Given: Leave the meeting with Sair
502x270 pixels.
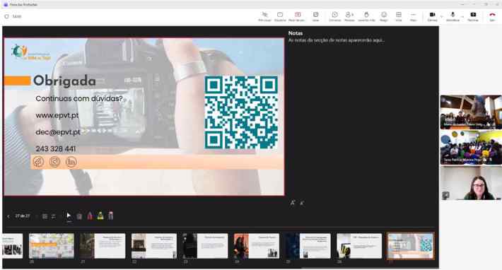Looking at the screenshot, I should 492,16.
